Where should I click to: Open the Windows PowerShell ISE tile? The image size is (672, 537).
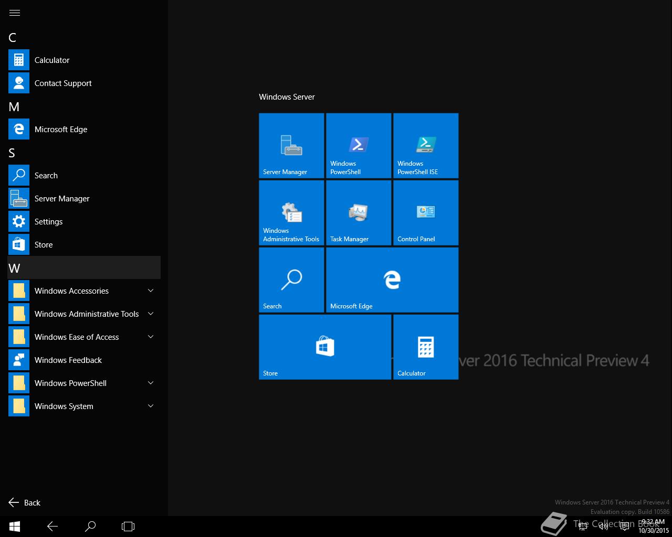426,146
